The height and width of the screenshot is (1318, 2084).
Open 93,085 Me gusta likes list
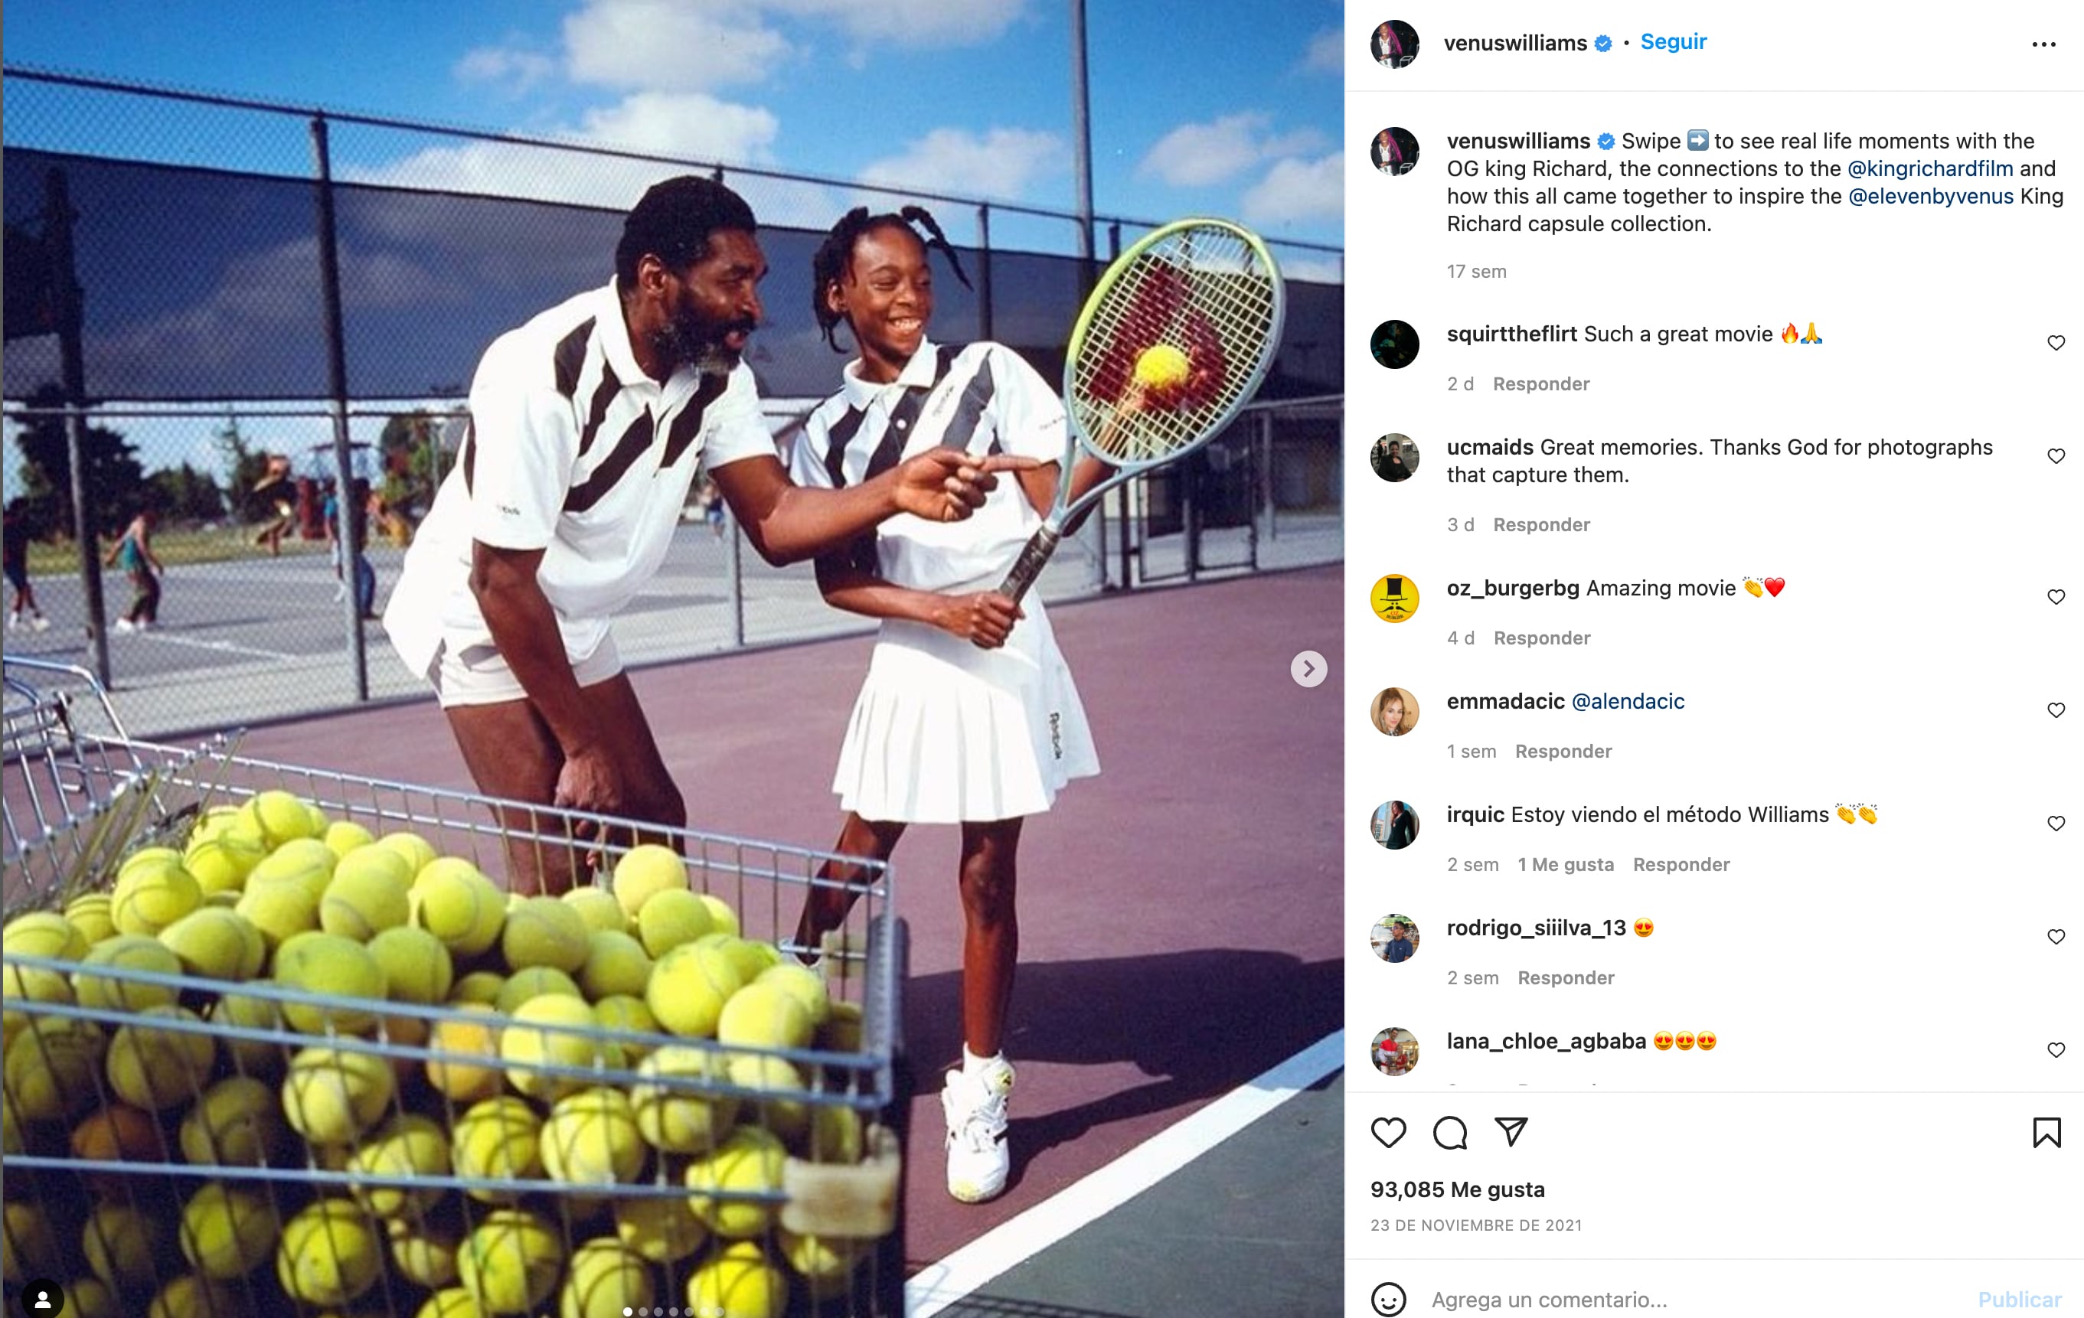[x=1458, y=1189]
